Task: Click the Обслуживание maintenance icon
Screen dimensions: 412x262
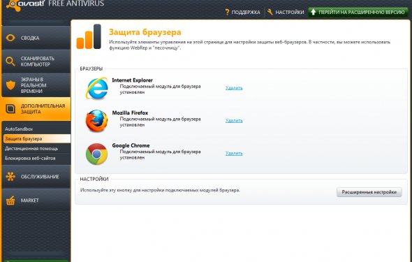Action: point(10,177)
